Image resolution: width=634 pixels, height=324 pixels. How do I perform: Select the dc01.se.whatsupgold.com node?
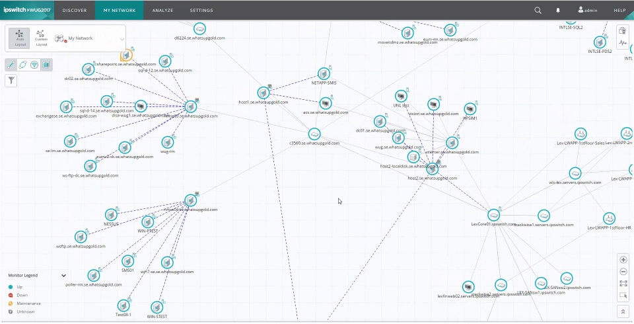pyautogui.click(x=380, y=122)
